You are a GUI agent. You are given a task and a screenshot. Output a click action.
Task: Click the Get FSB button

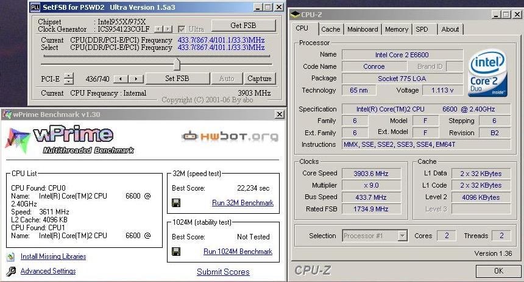[243, 26]
